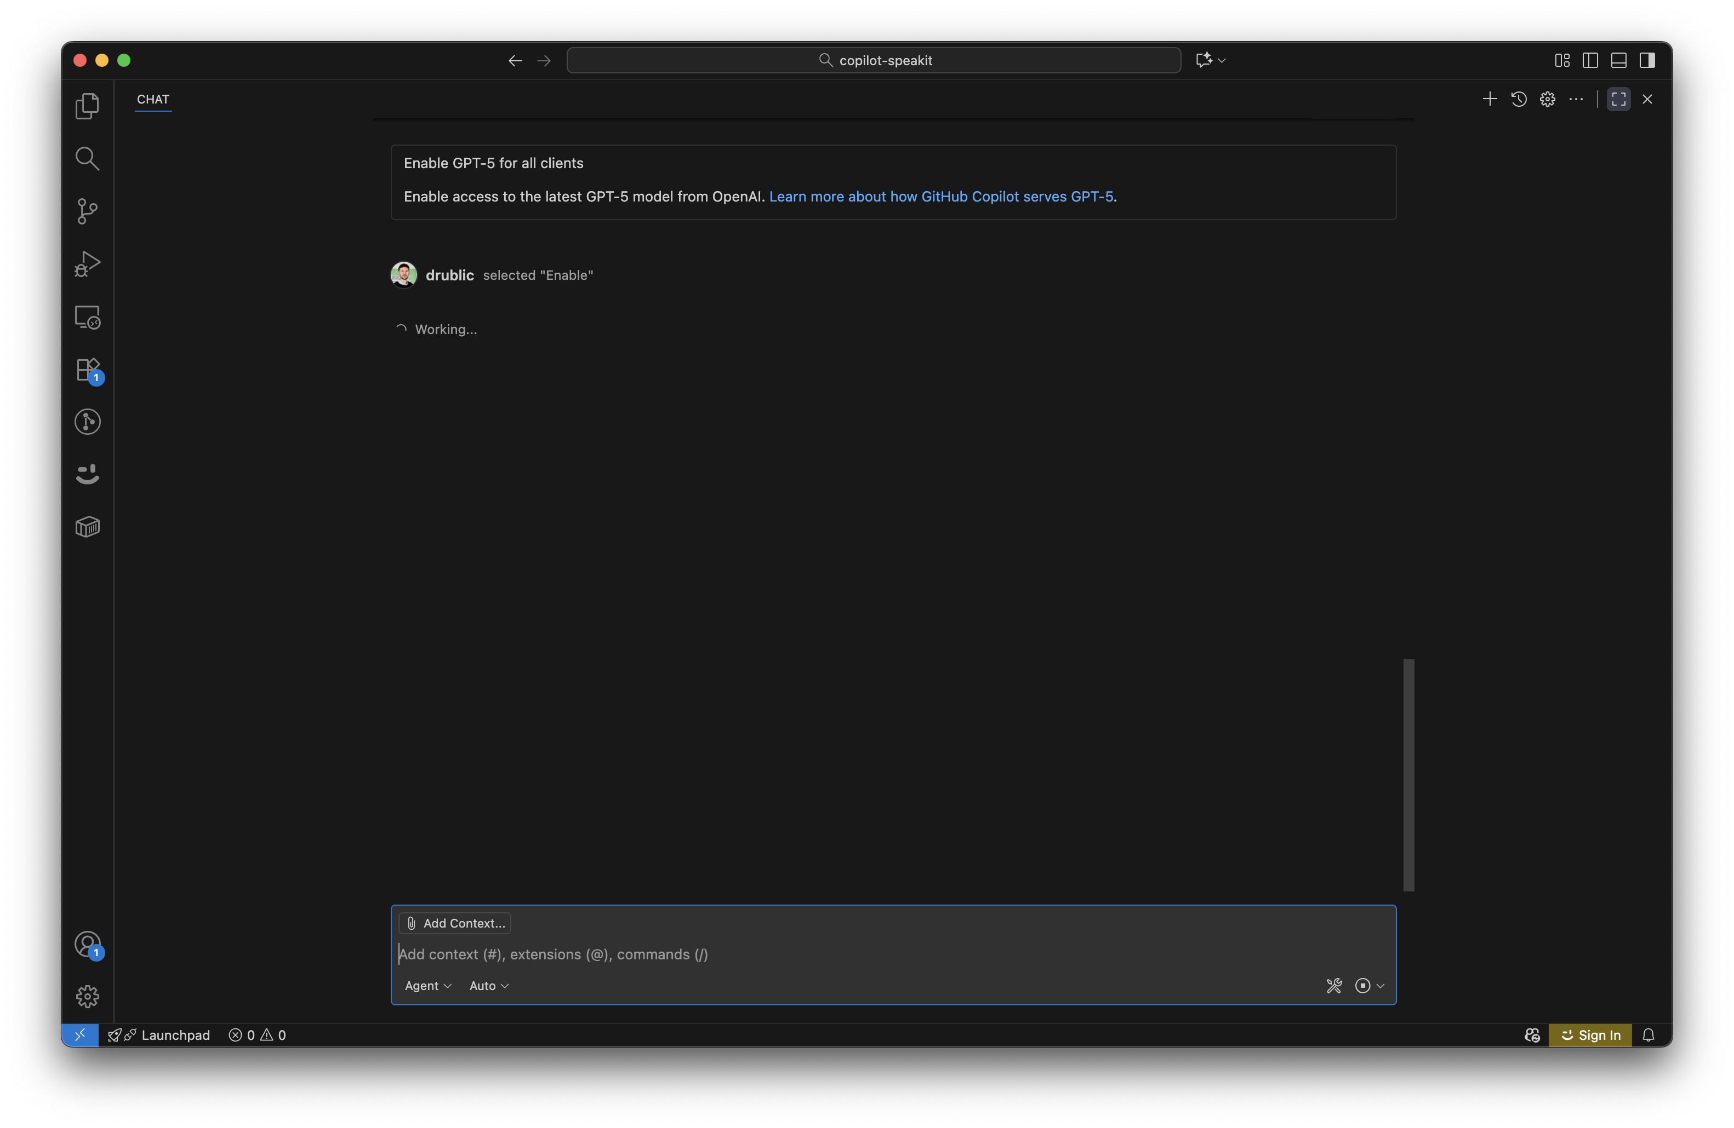Open the Agent mode dropdown
Viewport: 1734px width, 1128px height.
tap(427, 986)
